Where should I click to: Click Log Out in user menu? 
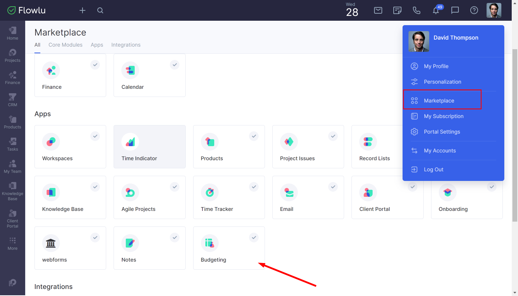[x=433, y=169]
